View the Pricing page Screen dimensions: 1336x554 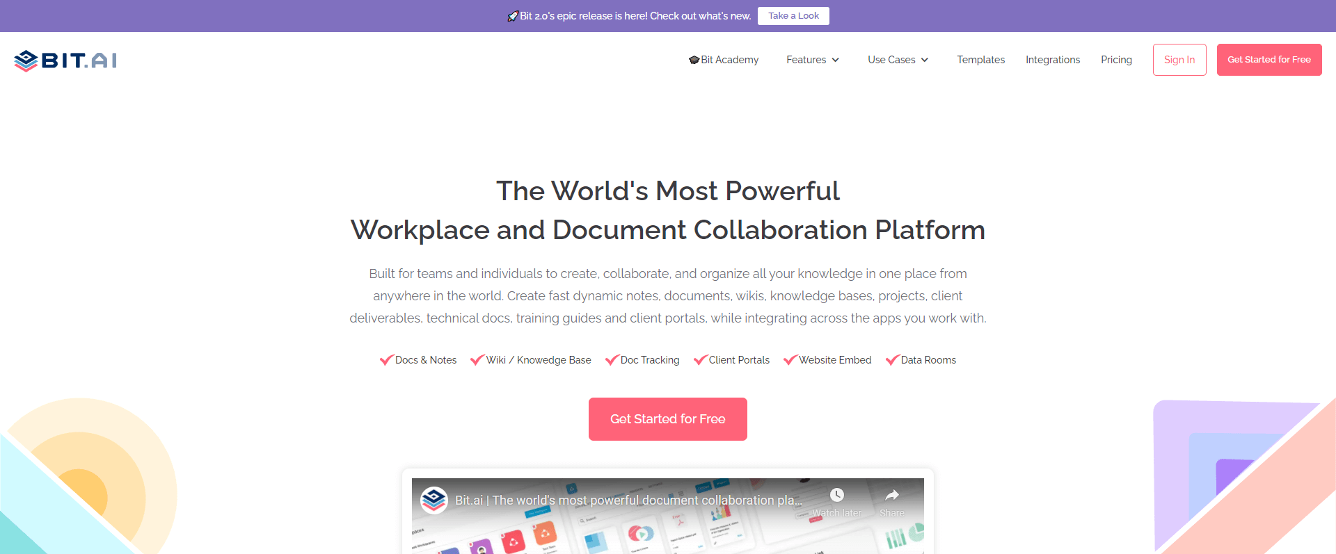(1116, 60)
